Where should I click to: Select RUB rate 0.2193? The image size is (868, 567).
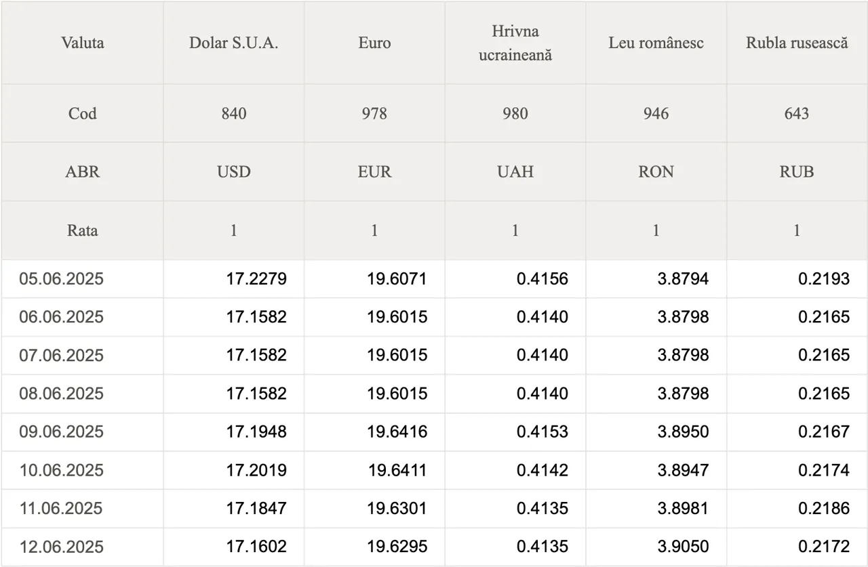point(823,279)
